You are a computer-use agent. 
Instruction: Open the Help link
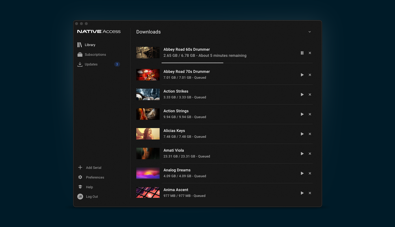pyautogui.click(x=89, y=187)
